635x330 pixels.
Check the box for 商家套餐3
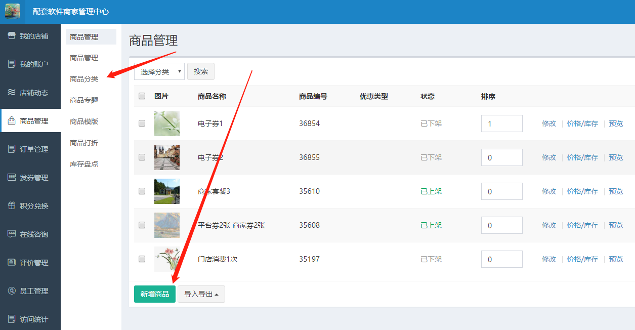(x=142, y=191)
